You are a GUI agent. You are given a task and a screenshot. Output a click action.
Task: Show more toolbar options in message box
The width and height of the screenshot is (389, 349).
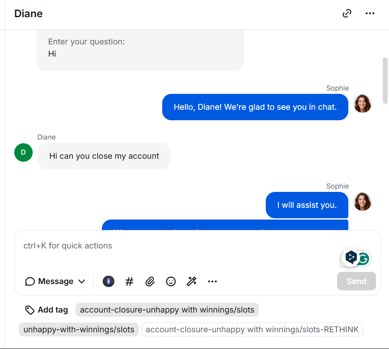[x=213, y=281]
